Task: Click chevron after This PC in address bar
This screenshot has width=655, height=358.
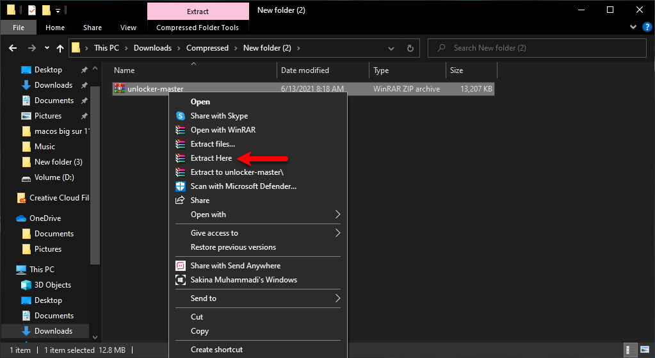Action: click(126, 49)
